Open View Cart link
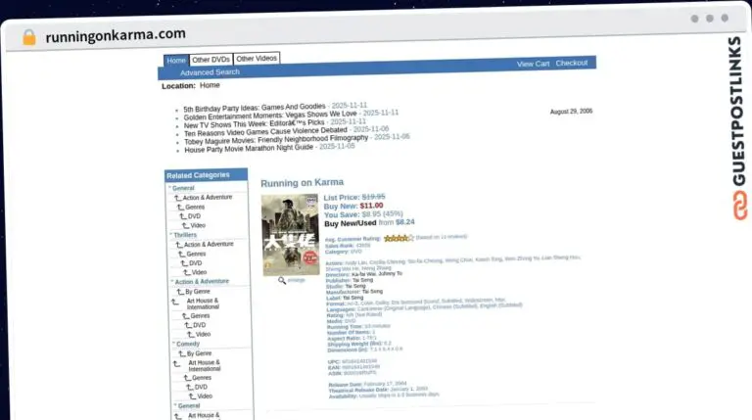Viewport: 752px width, 420px height. (533, 64)
